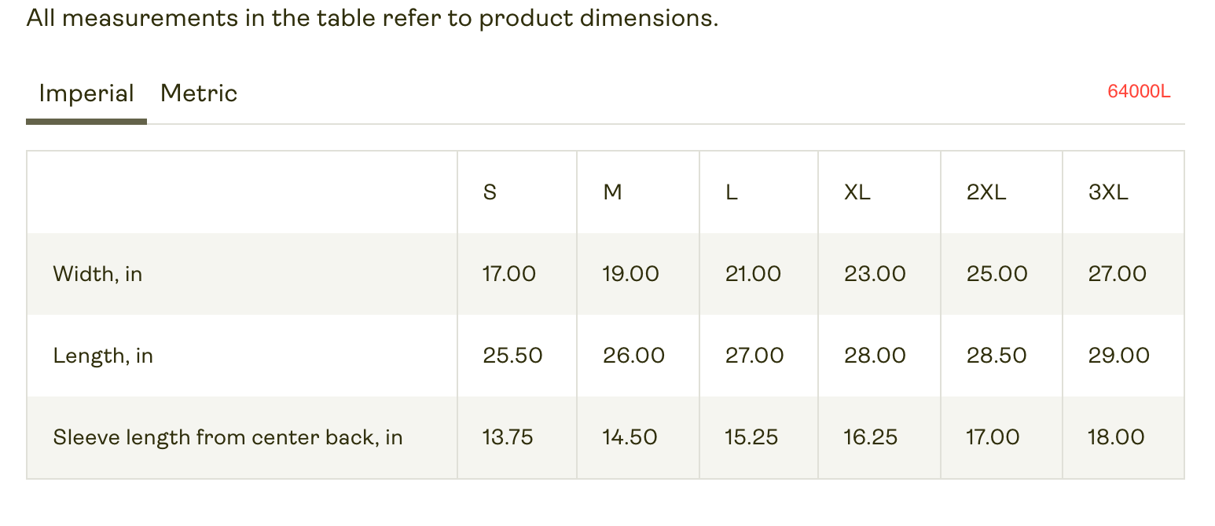Click the 19.00 width value for M
This screenshot has width=1215, height=526.
click(631, 274)
